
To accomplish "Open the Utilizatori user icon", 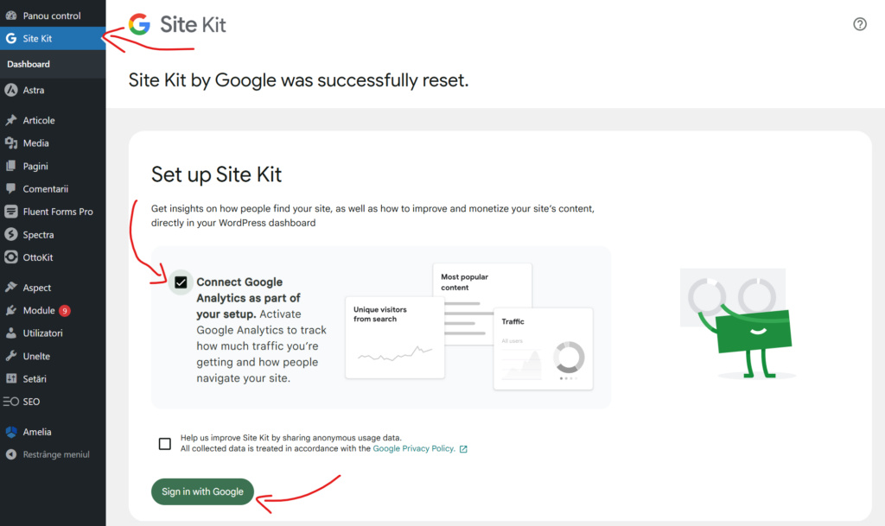I will [x=10, y=333].
